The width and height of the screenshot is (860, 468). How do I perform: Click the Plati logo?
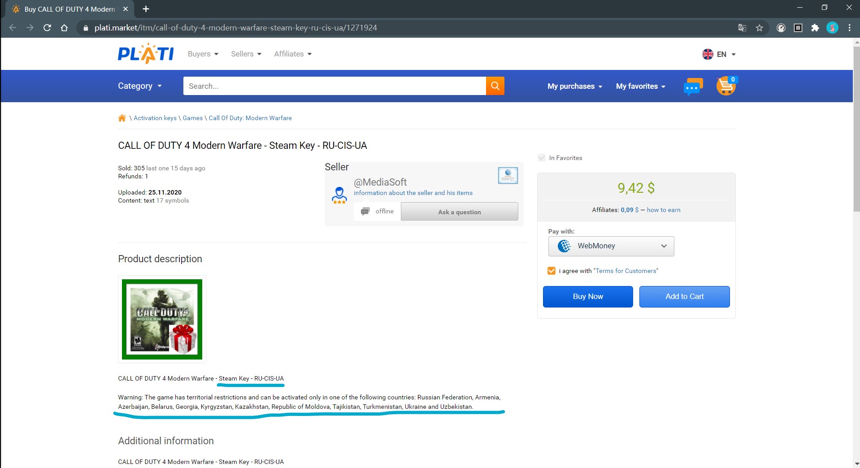(x=146, y=54)
